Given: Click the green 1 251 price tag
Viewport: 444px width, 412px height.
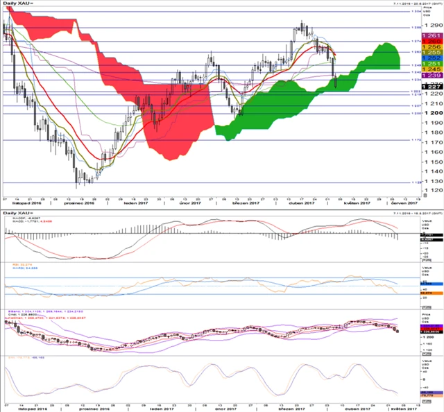Looking at the screenshot, I should point(432,64).
